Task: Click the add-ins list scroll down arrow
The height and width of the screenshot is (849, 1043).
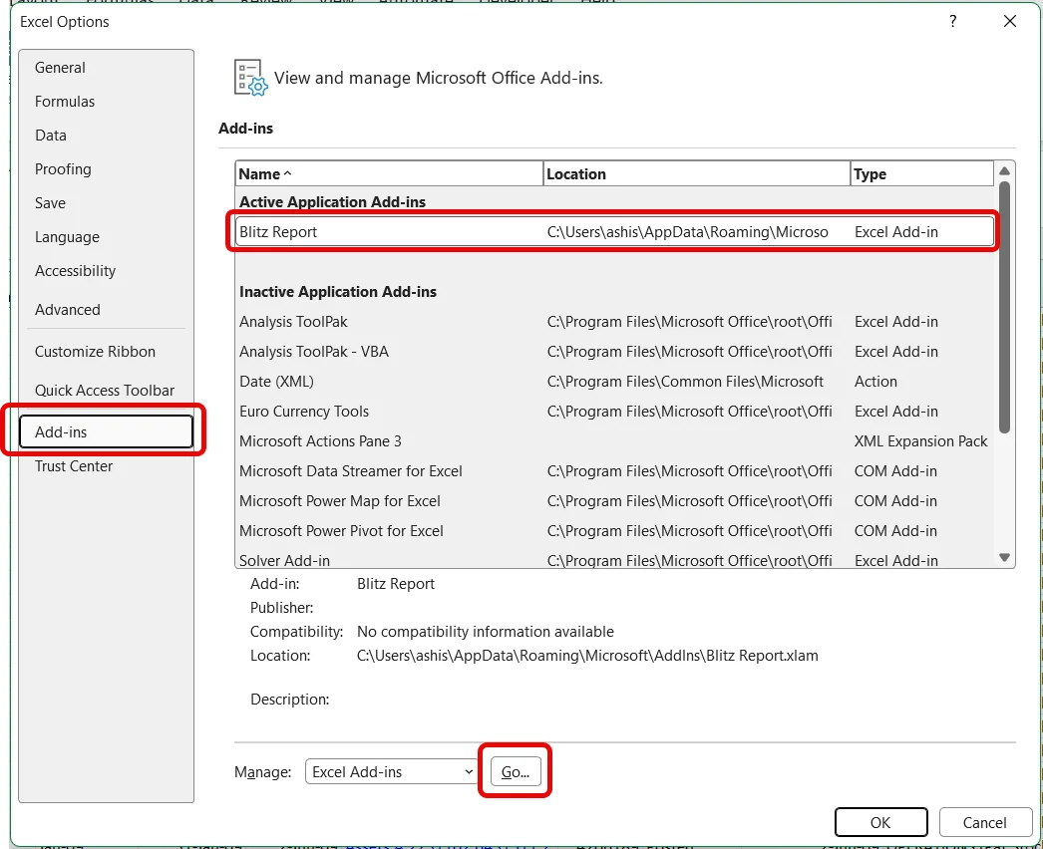Action: click(x=1004, y=557)
